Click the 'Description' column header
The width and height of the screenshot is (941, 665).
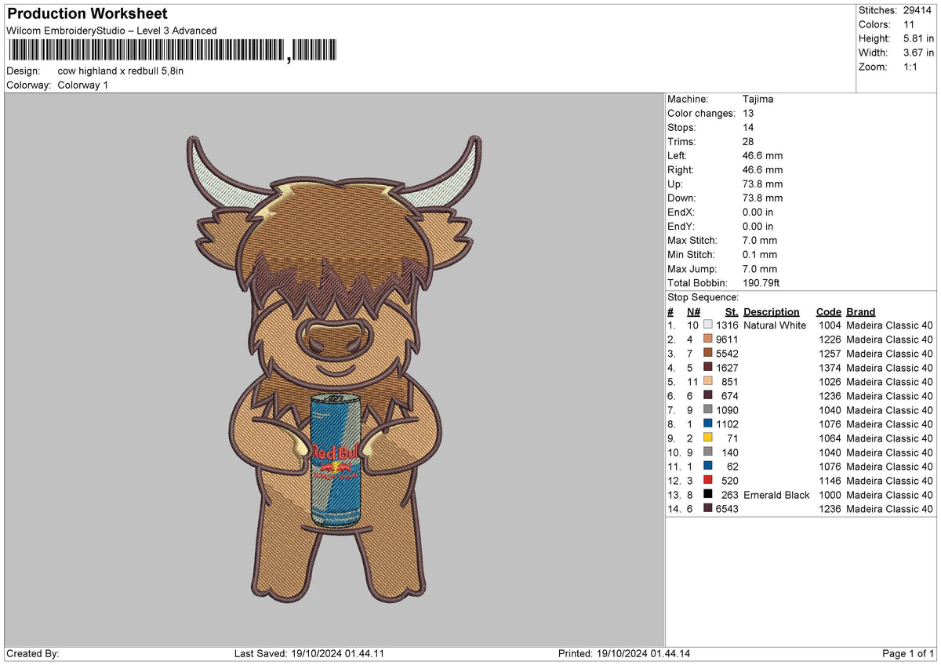pos(772,312)
